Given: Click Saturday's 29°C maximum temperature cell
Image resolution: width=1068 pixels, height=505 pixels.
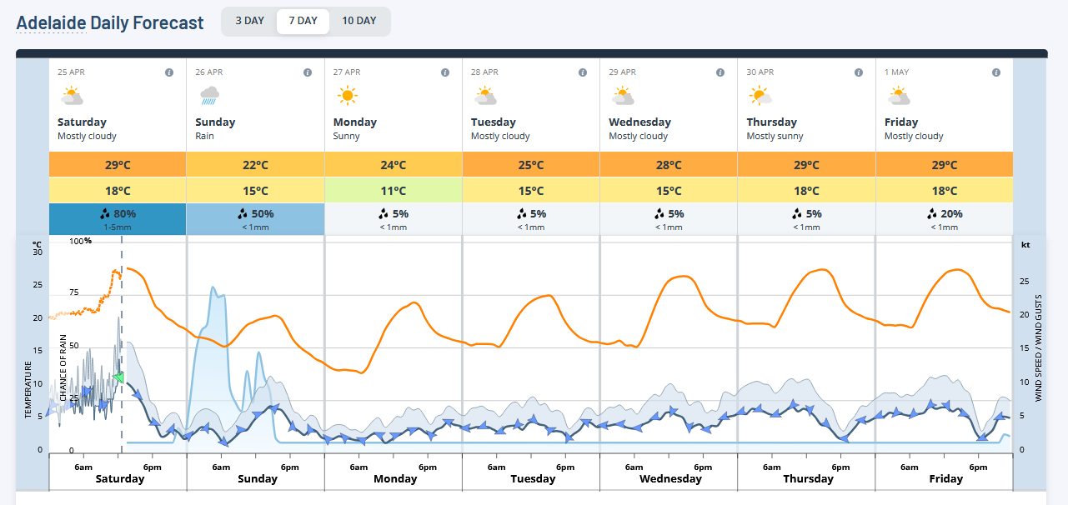Looking at the screenshot, I should (x=118, y=165).
